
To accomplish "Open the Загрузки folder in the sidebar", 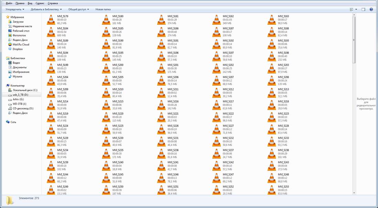I will click(18, 22).
